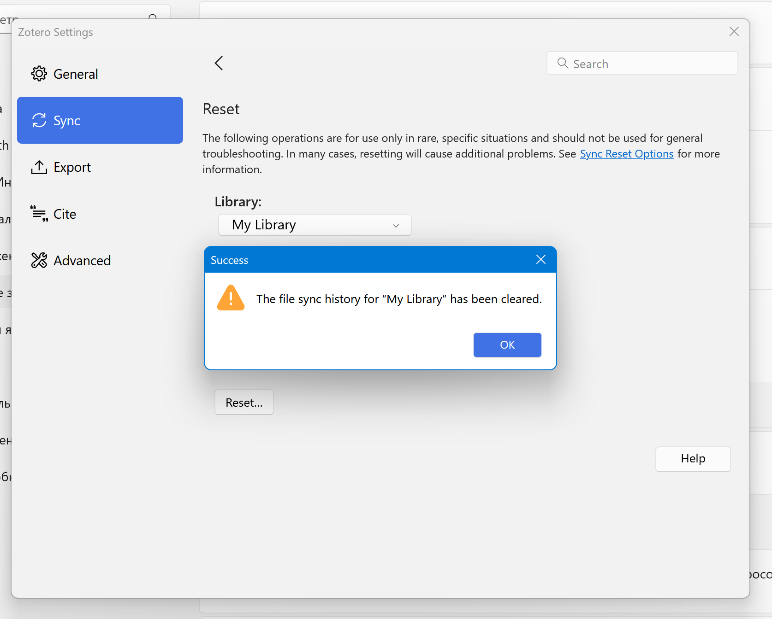
Task: Click the orange warning triangle icon
Action: pos(231,298)
